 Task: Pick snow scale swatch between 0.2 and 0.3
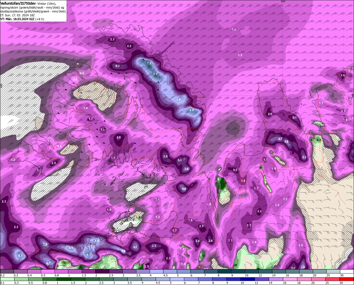coord(7,271)
